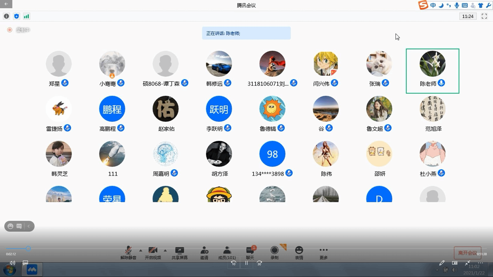Open the 邀请 invite icon

click(204, 250)
